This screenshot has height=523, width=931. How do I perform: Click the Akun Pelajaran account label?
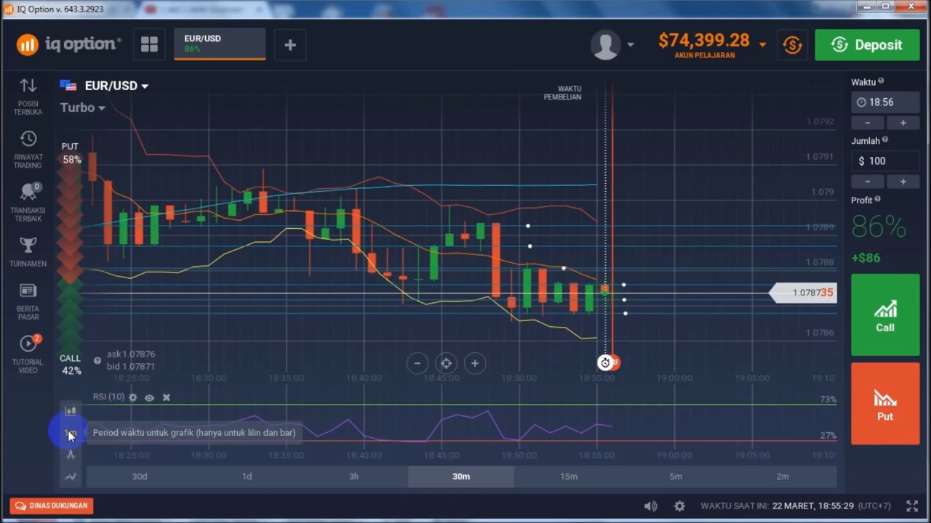[704, 55]
